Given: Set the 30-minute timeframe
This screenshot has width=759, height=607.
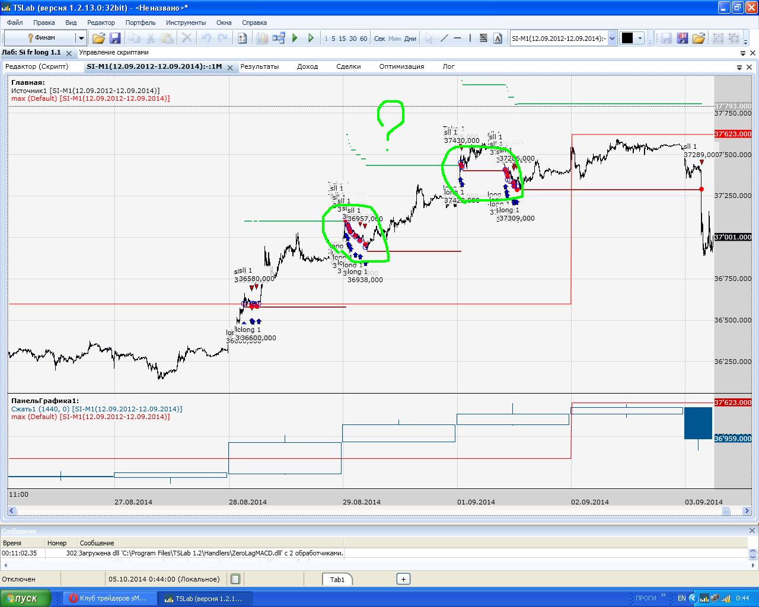Looking at the screenshot, I should [353, 39].
